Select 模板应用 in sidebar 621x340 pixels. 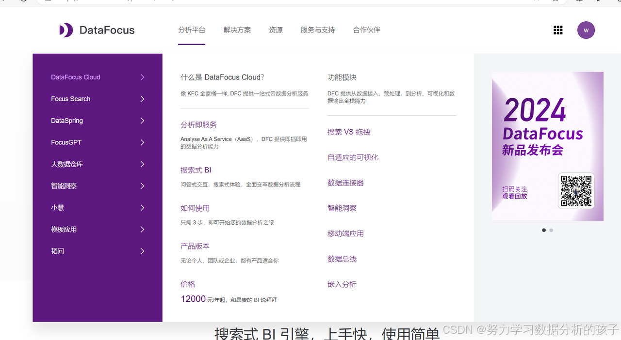point(64,230)
